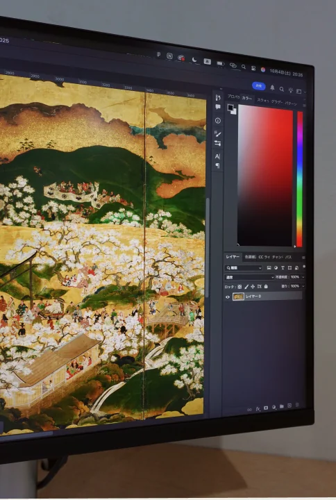This screenshot has height=500, width=336.
Task: Create a new group folder icon
Action: (282, 406)
